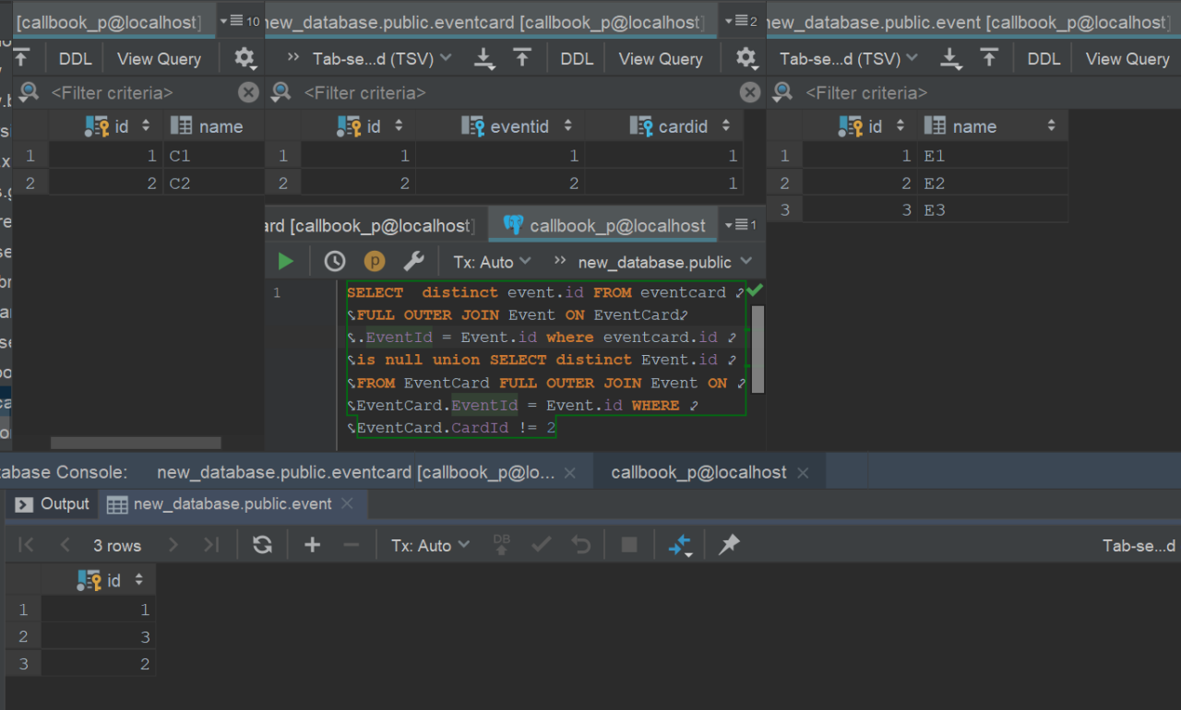The image size is (1181, 710).
Task: Open query history clock icon
Action: pos(334,262)
